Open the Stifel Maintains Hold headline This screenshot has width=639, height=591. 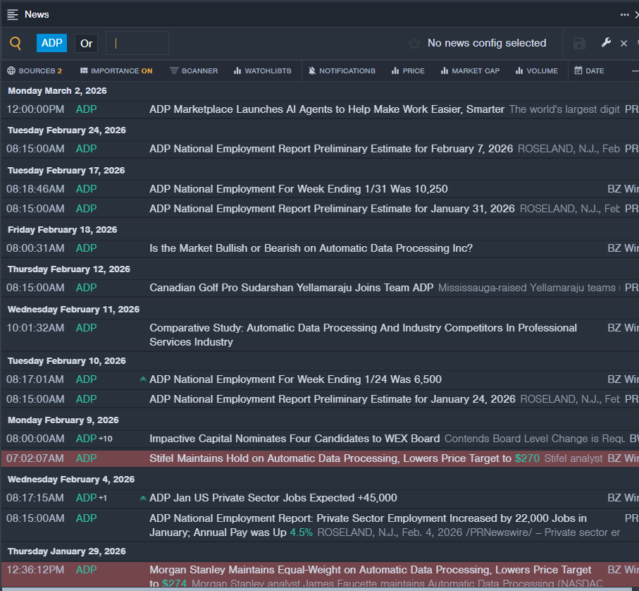click(x=330, y=458)
